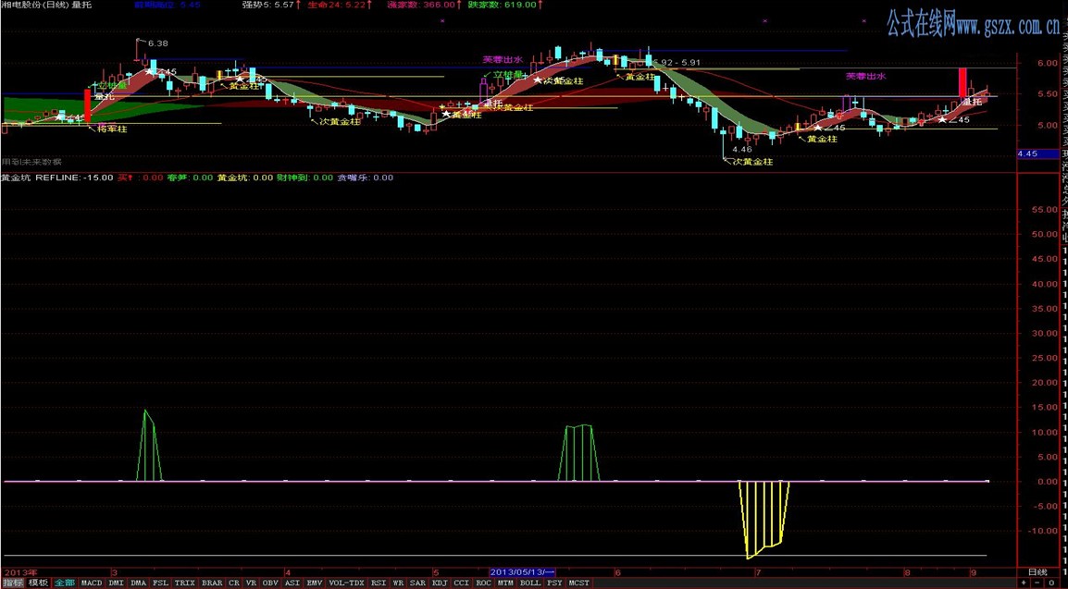The height and width of the screenshot is (589, 1068).
Task: Select the 模板 tab
Action: coord(38,583)
